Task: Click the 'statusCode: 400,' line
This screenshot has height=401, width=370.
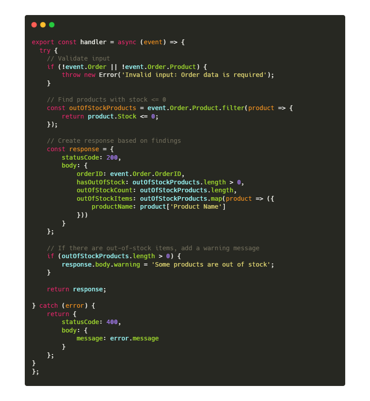Action: point(91,322)
